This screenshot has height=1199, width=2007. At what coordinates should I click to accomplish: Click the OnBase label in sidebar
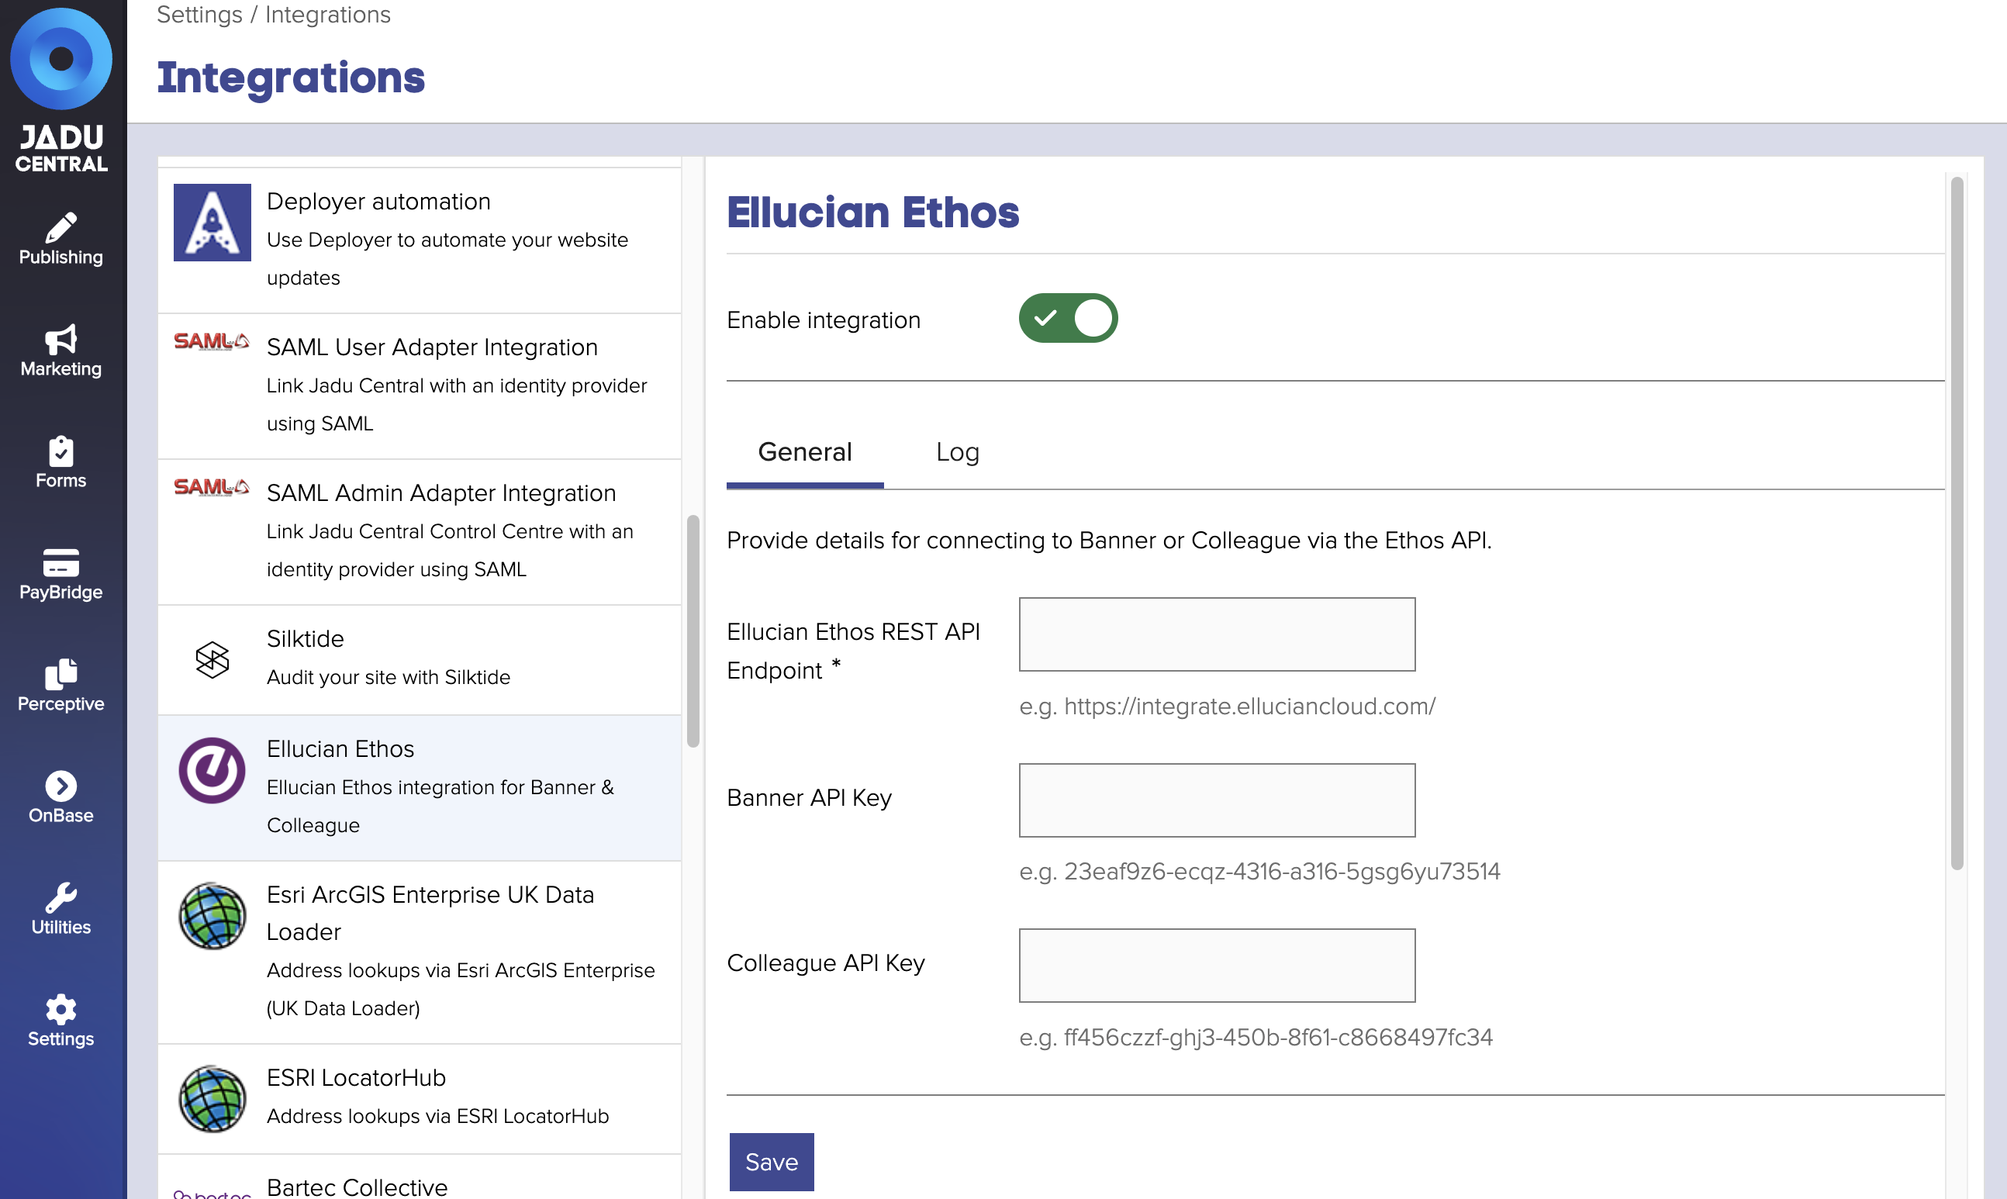[61, 815]
